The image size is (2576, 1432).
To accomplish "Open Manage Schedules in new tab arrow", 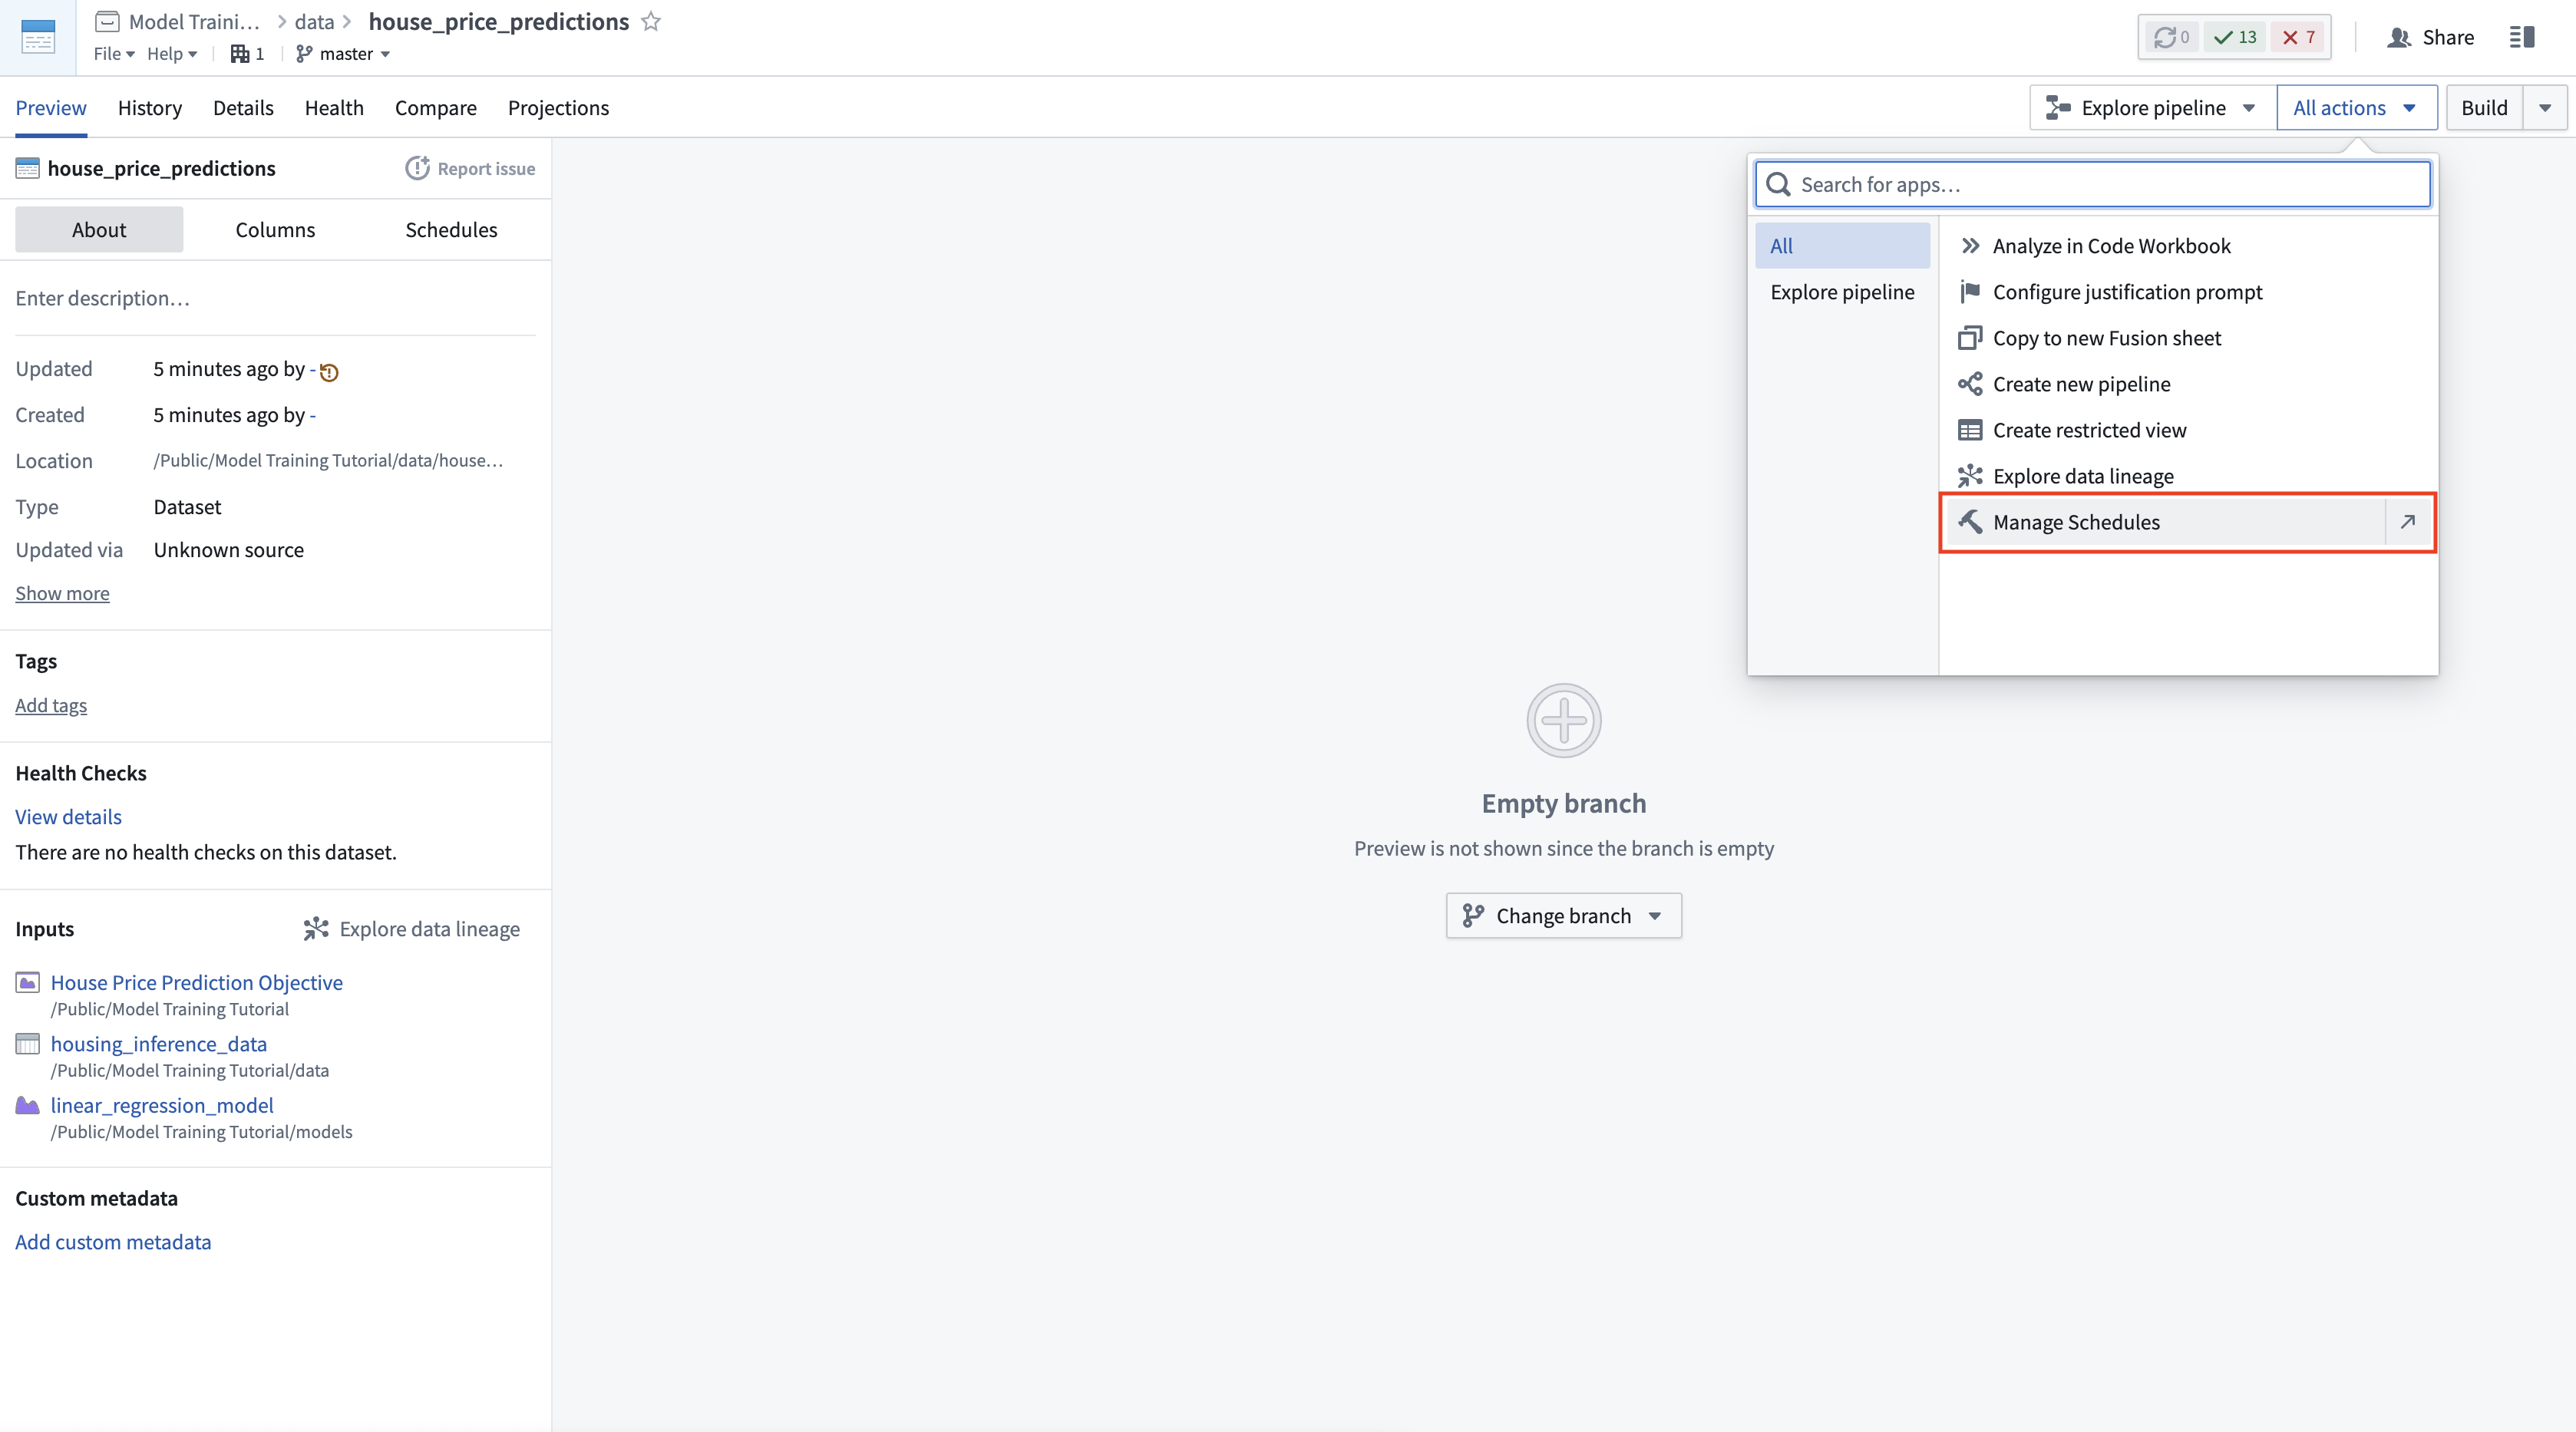I will [2408, 522].
